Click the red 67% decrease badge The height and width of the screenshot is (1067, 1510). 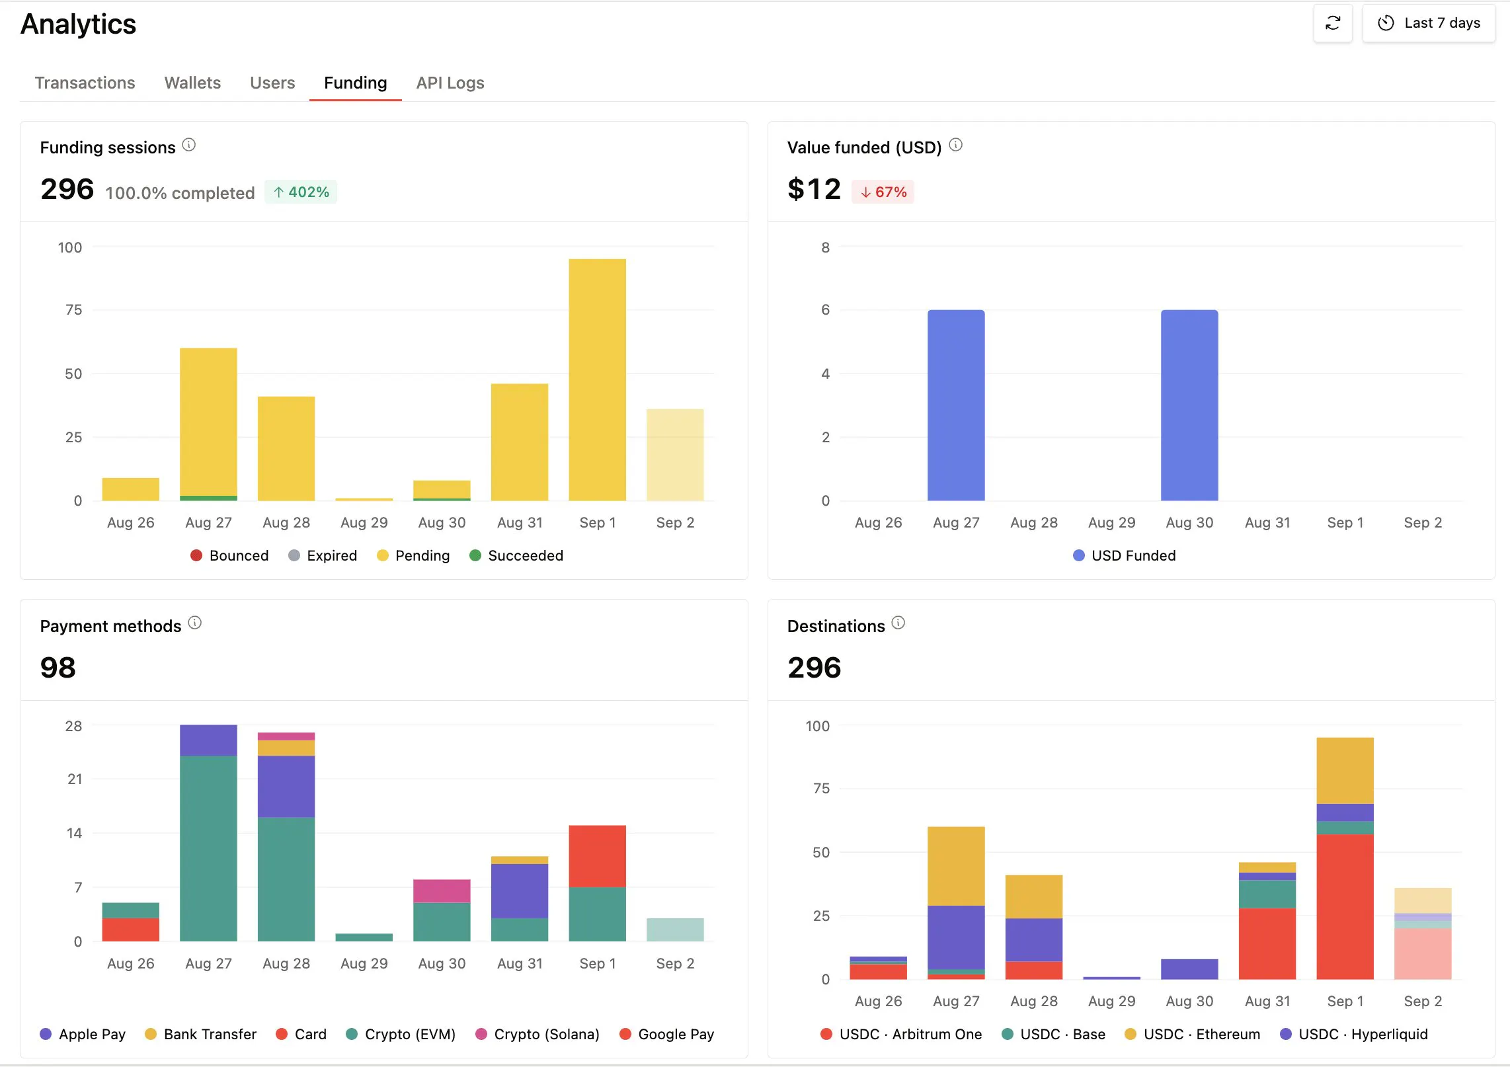click(x=883, y=192)
